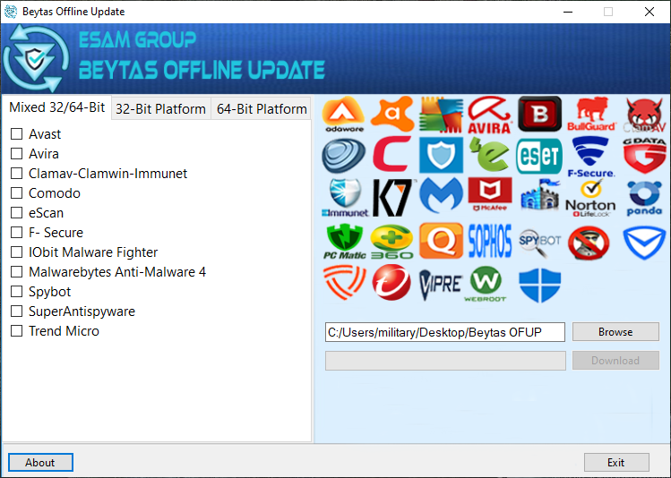Select the eScan checkbox
This screenshot has width=671, height=478.
pyautogui.click(x=17, y=212)
